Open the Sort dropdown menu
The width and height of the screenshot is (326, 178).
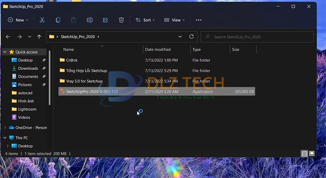tap(145, 20)
